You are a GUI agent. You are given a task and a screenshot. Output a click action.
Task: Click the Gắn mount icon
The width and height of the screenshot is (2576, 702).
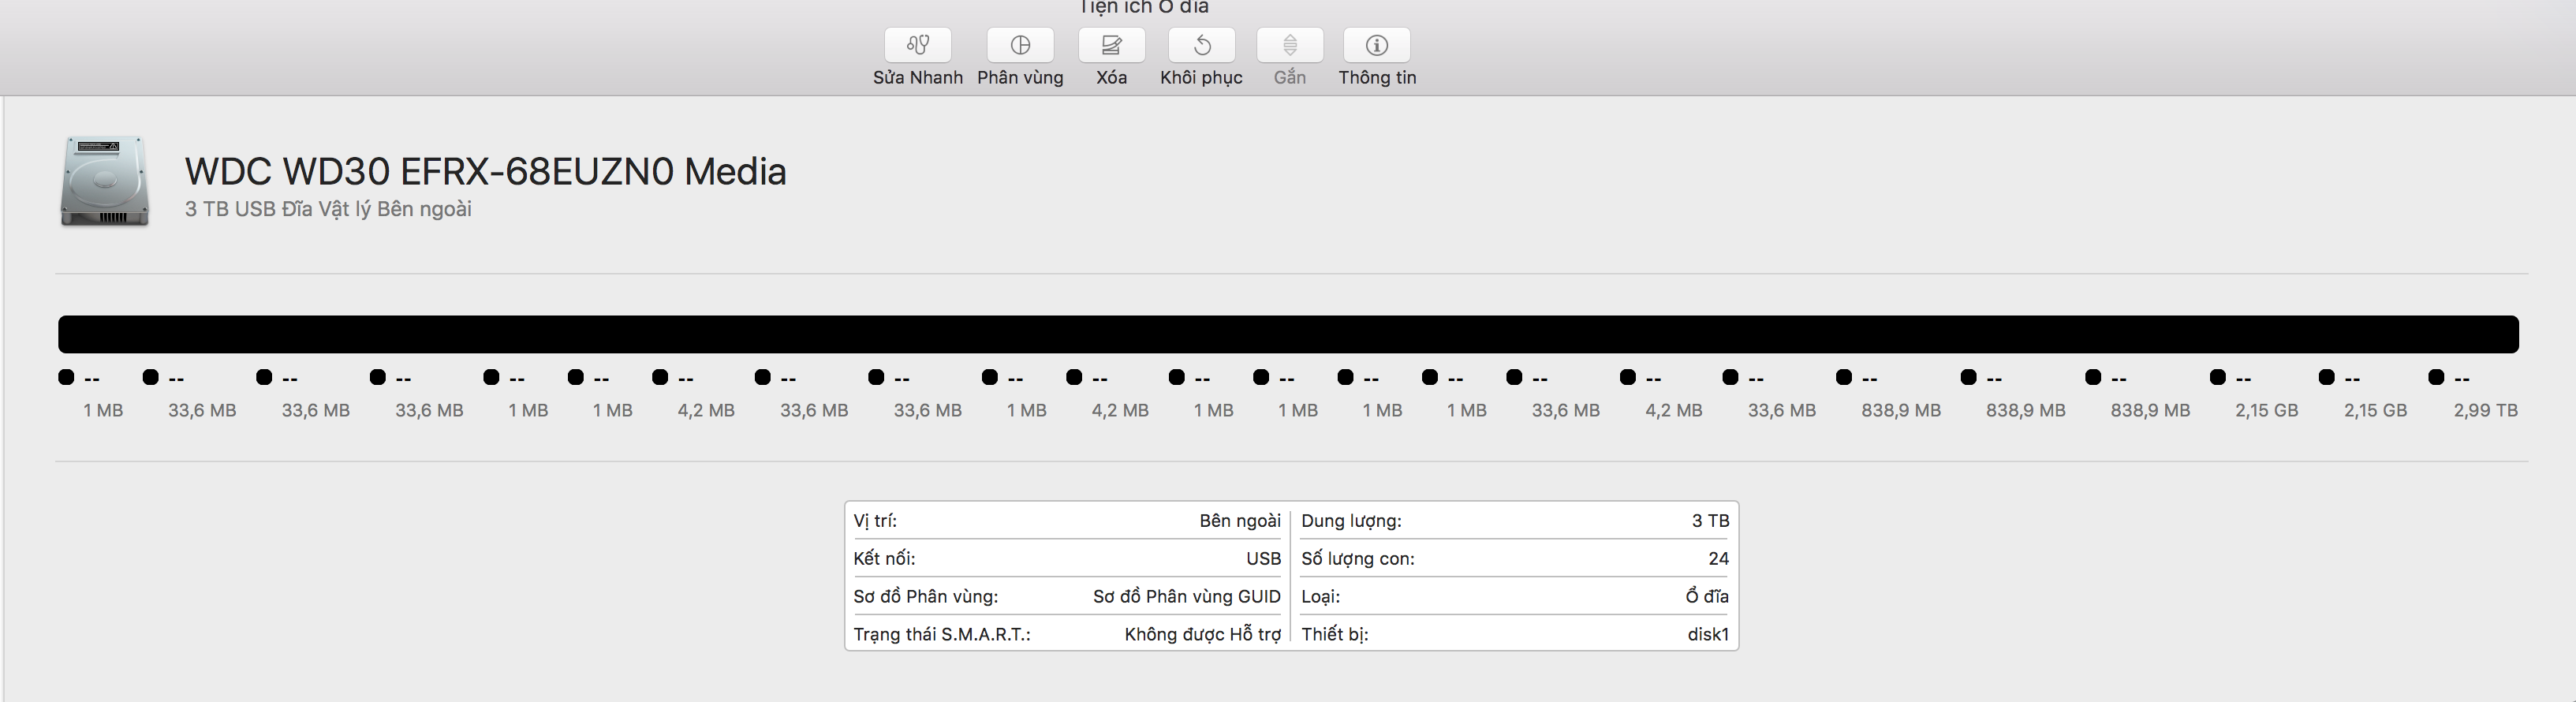(1290, 45)
